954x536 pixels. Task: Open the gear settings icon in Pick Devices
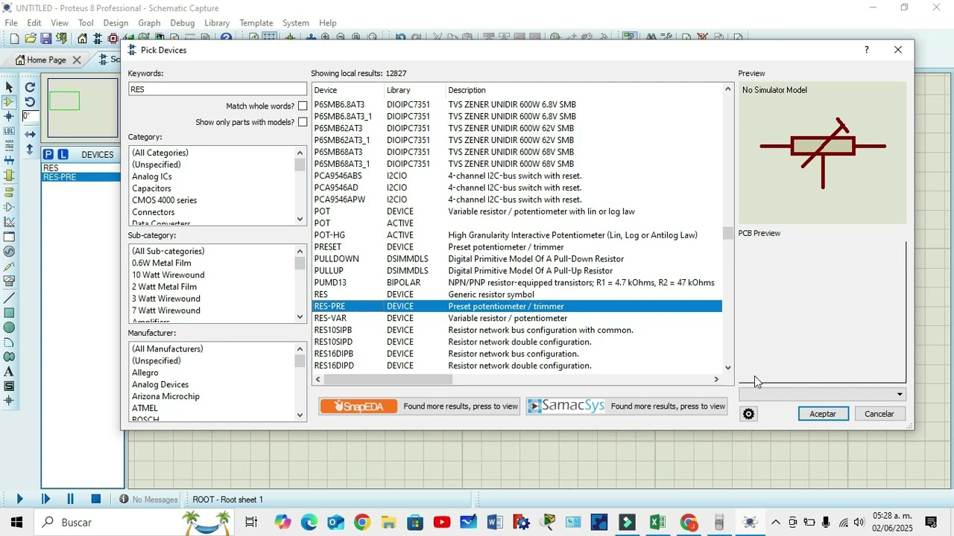coord(749,414)
